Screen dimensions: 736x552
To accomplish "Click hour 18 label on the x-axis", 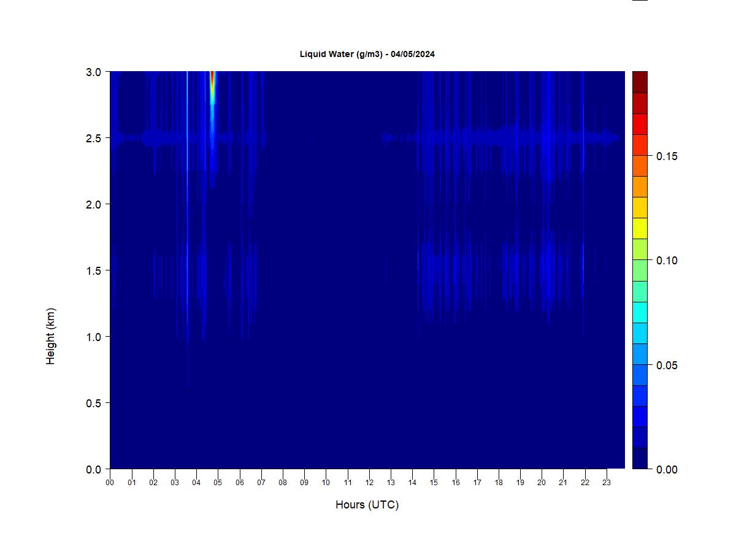I will tap(499, 483).
